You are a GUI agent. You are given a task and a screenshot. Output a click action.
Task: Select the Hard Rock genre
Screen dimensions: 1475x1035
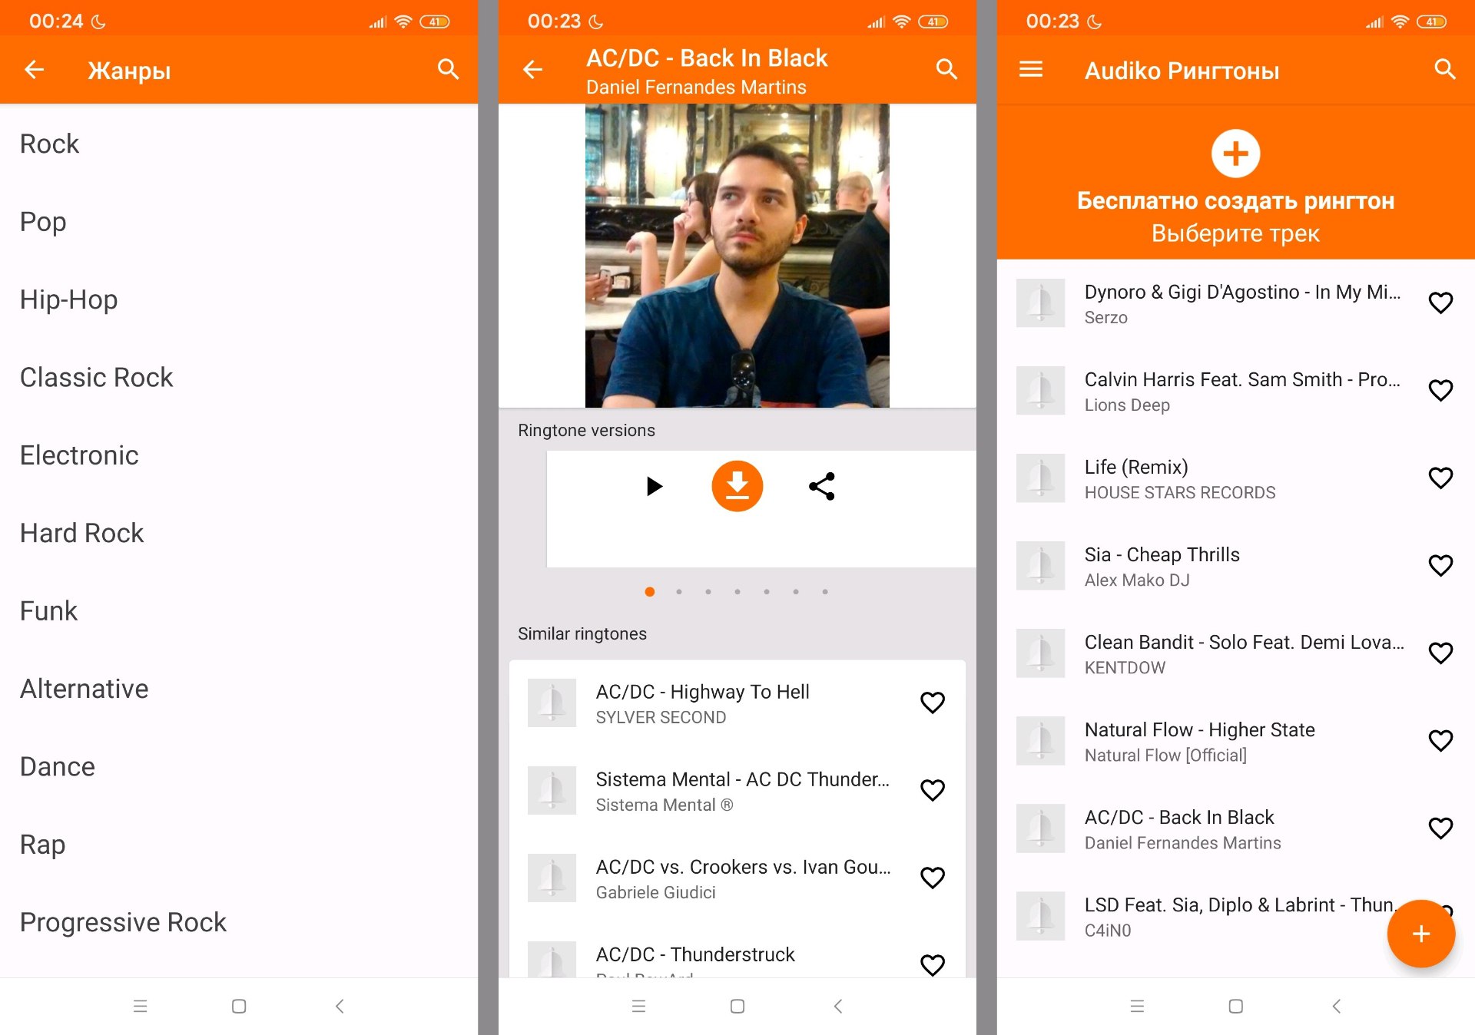coord(238,533)
